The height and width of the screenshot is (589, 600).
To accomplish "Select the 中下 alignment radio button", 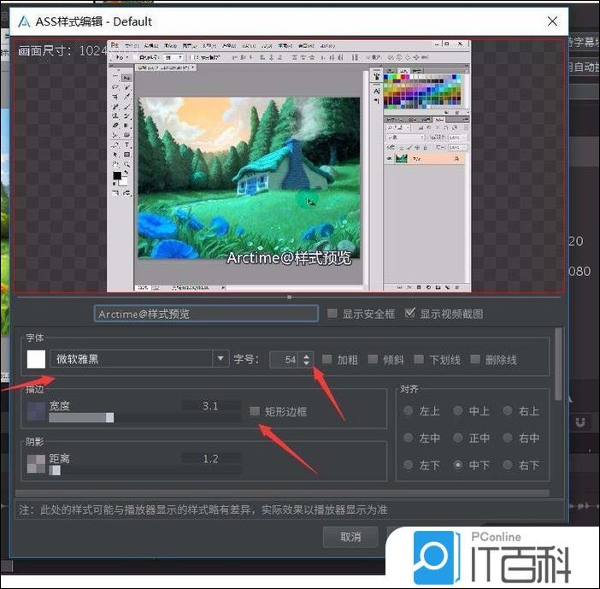I will (x=458, y=465).
